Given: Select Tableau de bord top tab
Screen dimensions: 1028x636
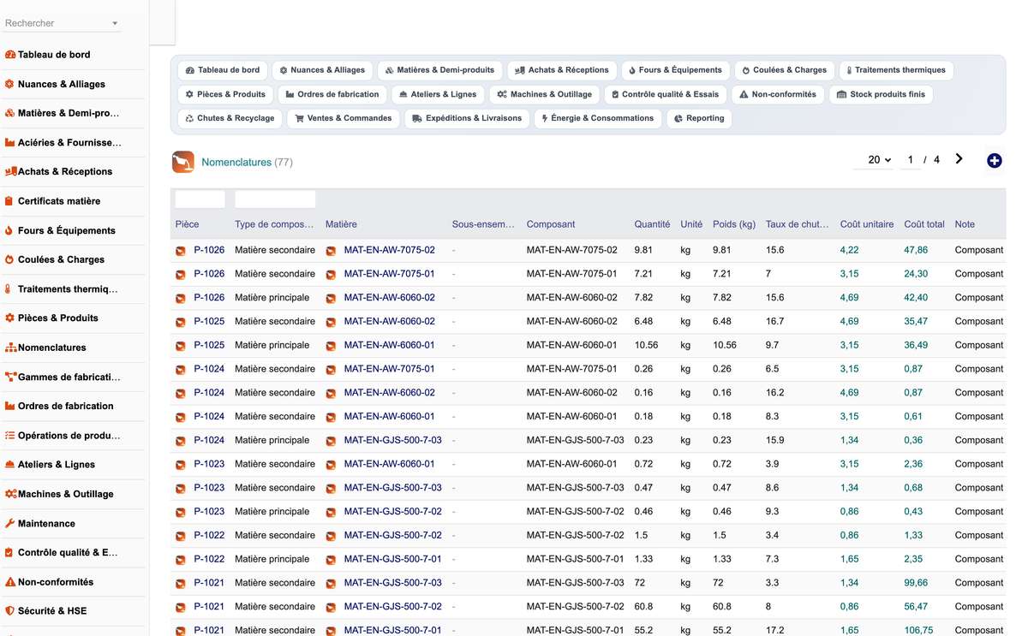Looking at the screenshot, I should (223, 70).
